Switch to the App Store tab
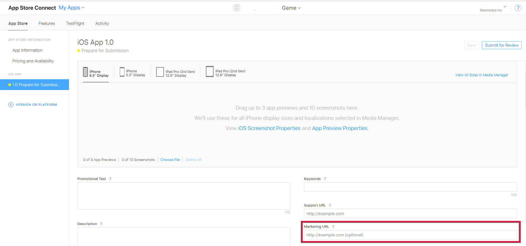Screen dimensions: 526x246 coord(18,23)
